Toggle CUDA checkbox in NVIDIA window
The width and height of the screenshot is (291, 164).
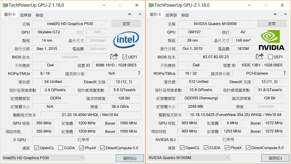pos(206,148)
